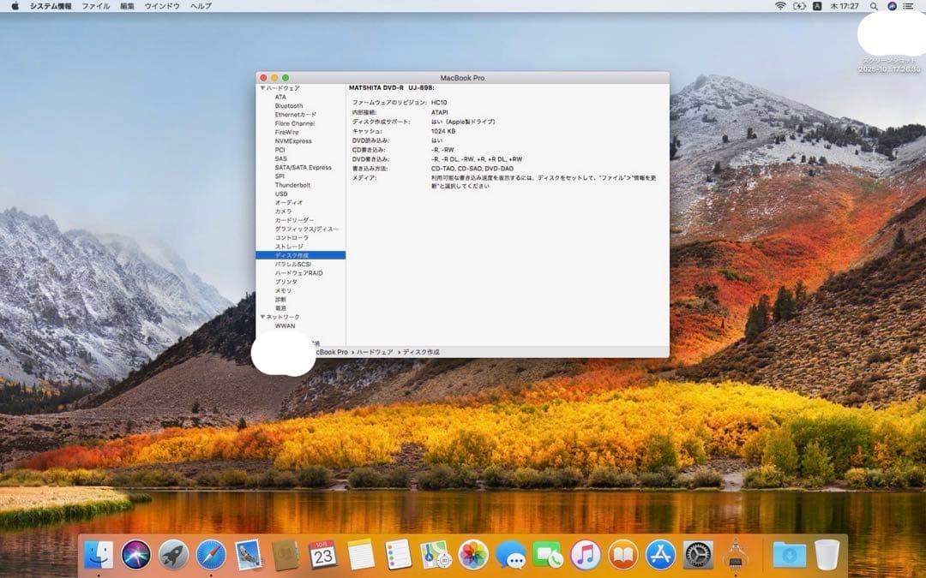Open iTunes music note icon in Dock
Image resolution: width=926 pixels, height=578 pixels.
click(586, 555)
